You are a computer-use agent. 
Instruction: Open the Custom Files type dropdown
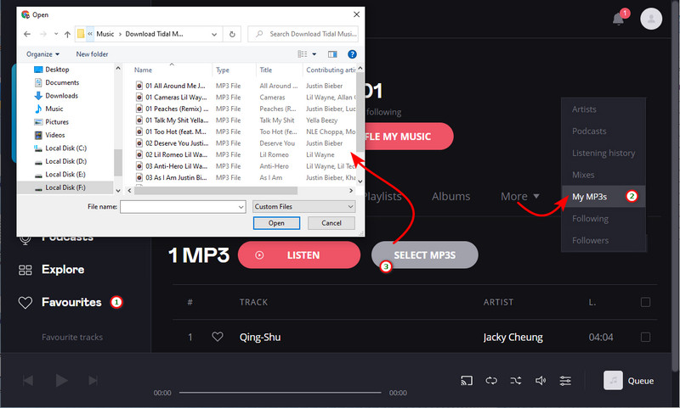point(304,207)
